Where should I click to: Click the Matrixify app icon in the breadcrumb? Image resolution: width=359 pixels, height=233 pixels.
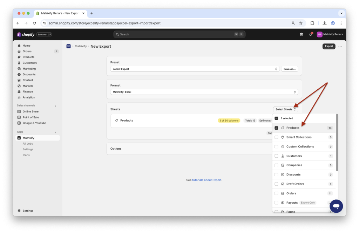(x=68, y=46)
